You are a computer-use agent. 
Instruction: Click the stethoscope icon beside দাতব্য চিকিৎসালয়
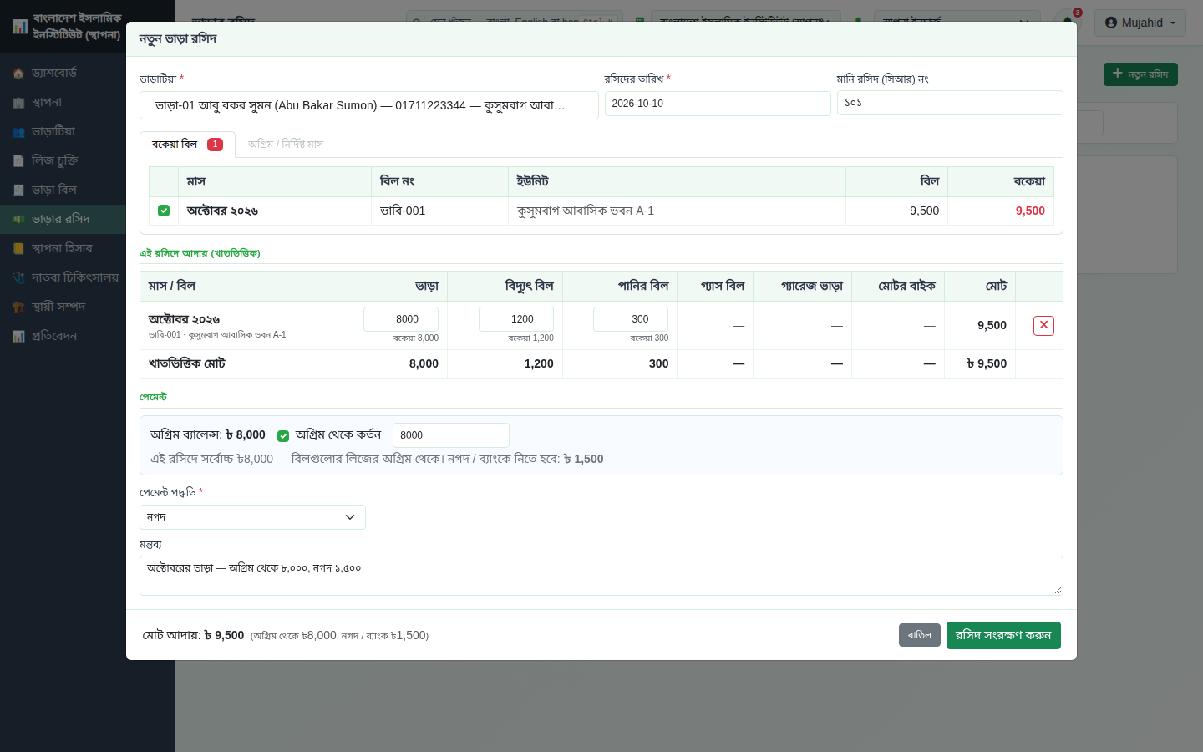(18, 278)
